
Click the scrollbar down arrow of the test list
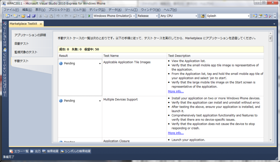271,140
